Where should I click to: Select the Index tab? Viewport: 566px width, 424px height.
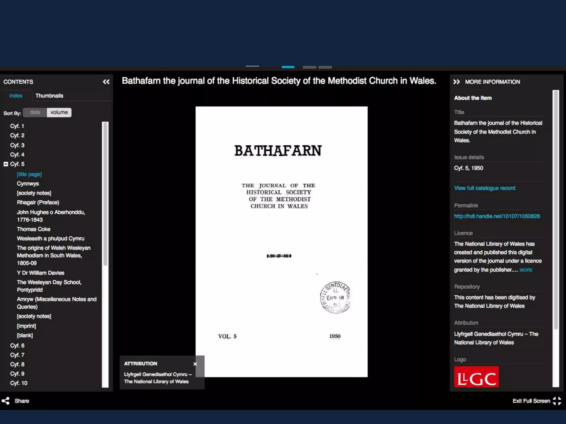16,96
